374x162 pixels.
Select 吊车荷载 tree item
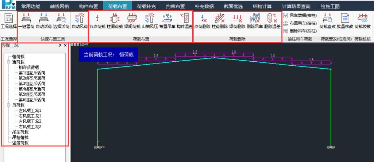pyautogui.click(x=20, y=132)
